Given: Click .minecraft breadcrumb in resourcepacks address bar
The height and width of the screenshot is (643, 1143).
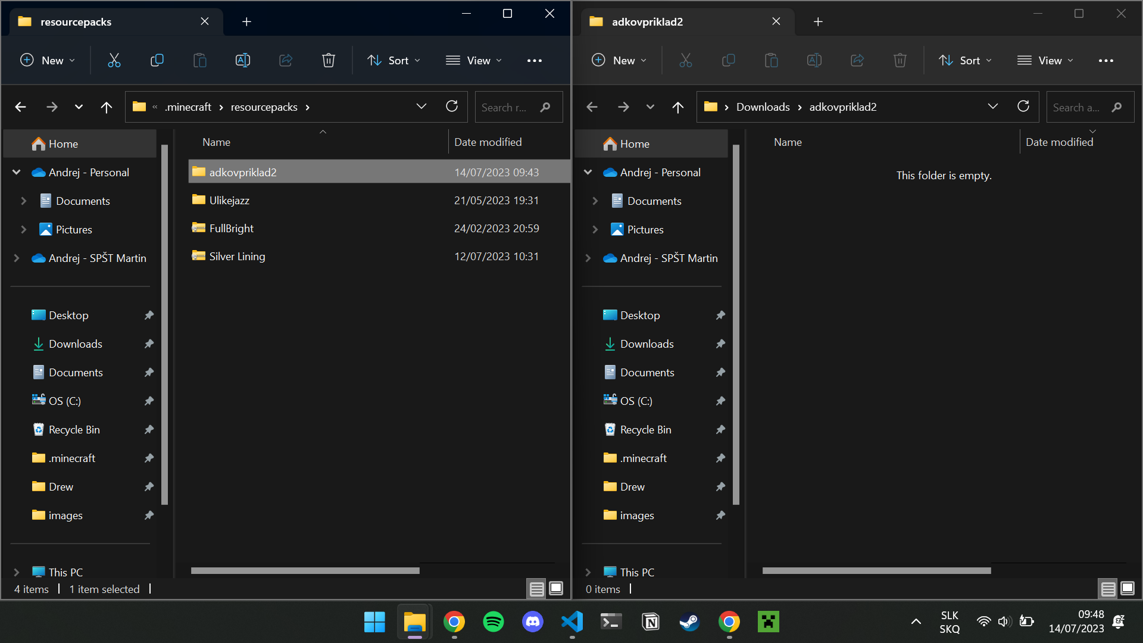Looking at the screenshot, I should (x=188, y=107).
